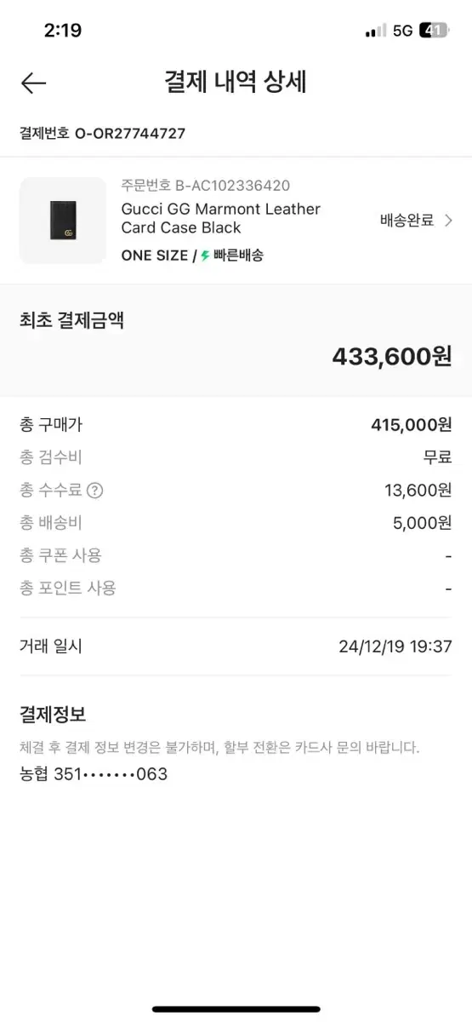
Task: Tap the 총 쿠폰 사용 row
Action: (236, 555)
